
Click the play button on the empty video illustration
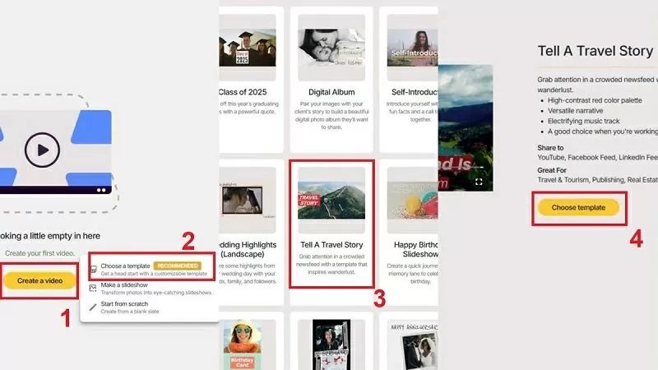tap(42, 150)
